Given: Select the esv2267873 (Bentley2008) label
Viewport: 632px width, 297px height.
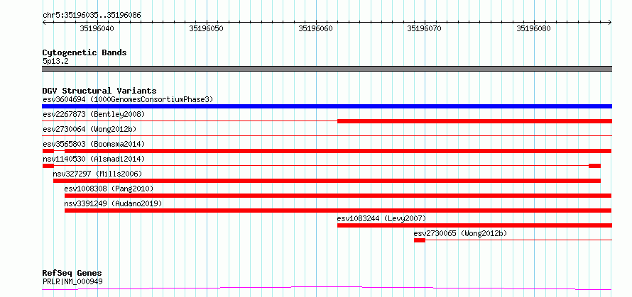Looking at the screenshot, I should [x=94, y=114].
